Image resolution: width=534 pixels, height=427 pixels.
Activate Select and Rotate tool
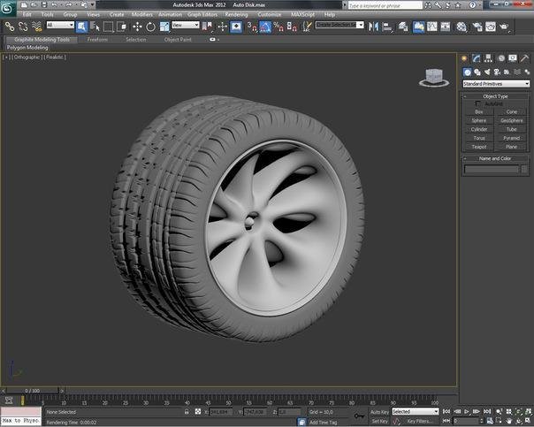(x=150, y=27)
